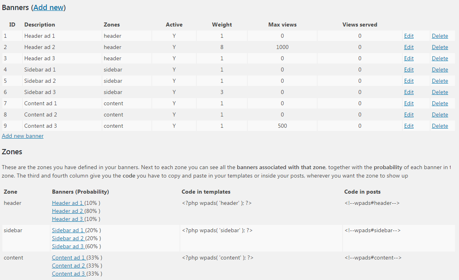
Task: Delete the Content ad 2 banner
Action: [440, 115]
